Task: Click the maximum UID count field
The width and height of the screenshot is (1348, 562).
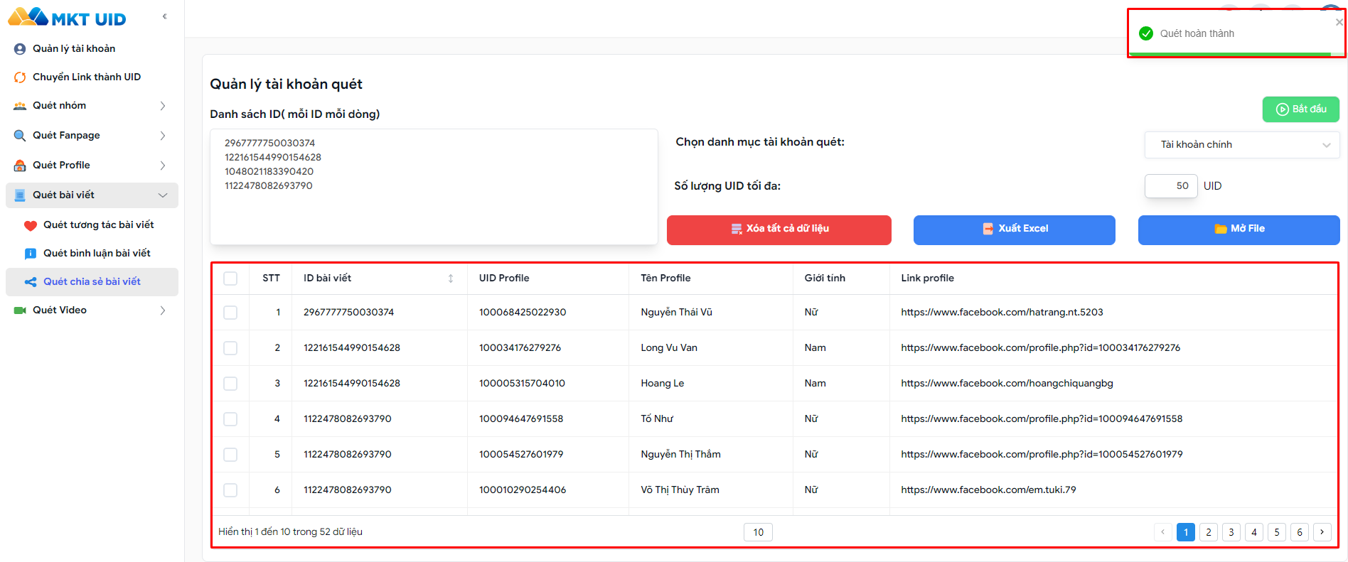Action: (x=1171, y=186)
